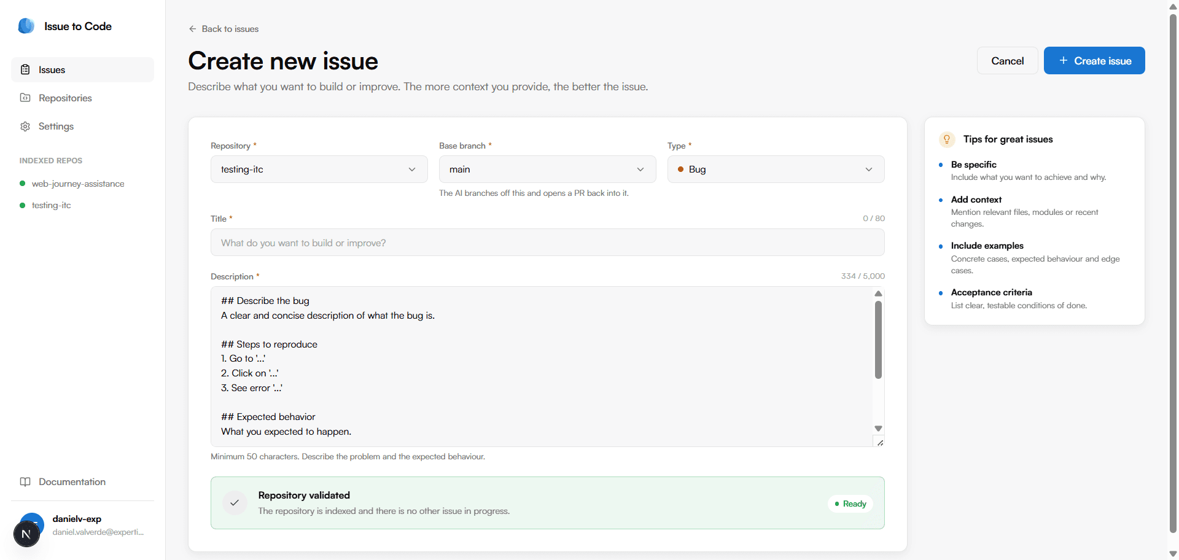
Task: Click the "Repository validated" heading
Action: [304, 495]
